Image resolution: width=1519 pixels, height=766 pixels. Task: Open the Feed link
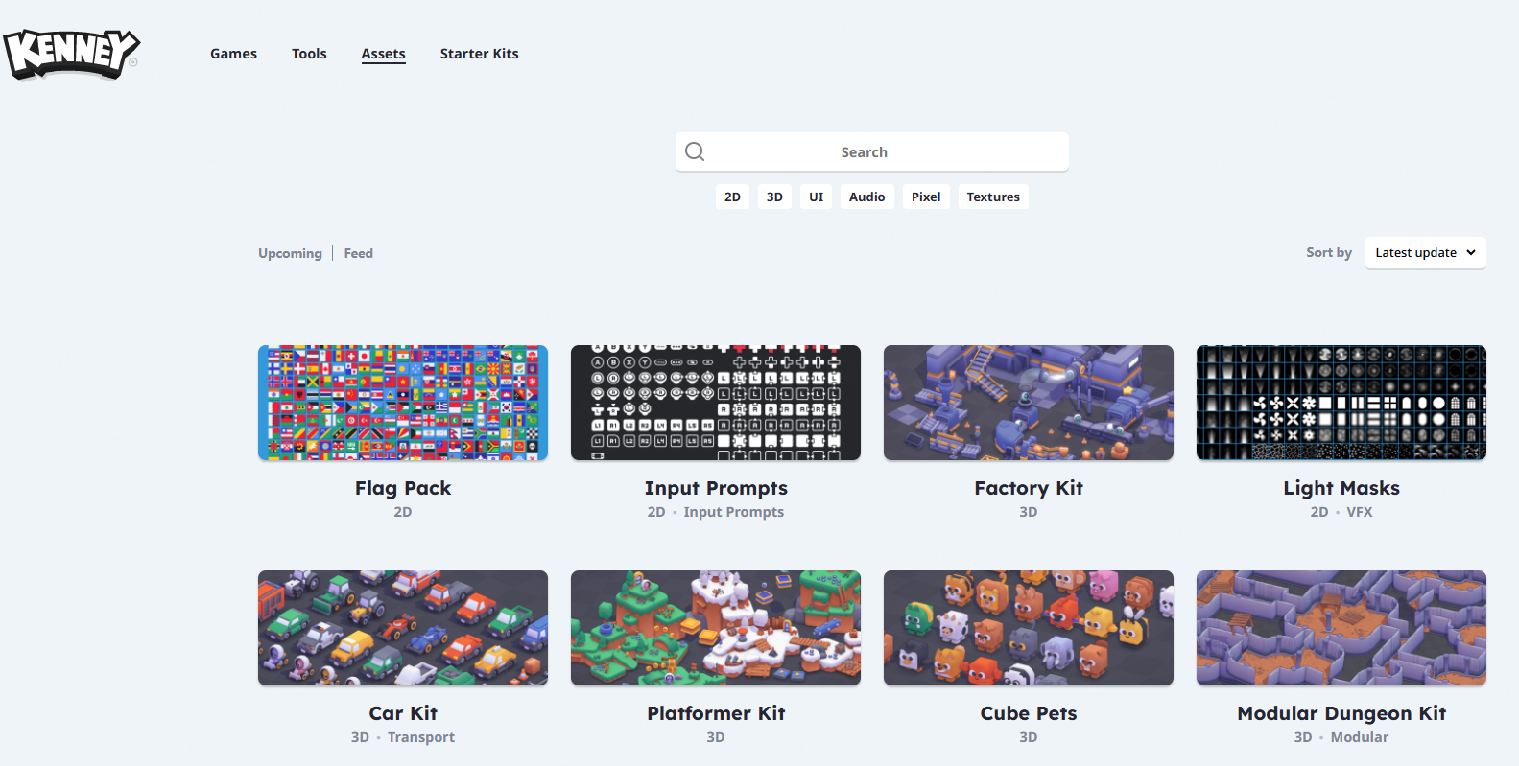359,253
